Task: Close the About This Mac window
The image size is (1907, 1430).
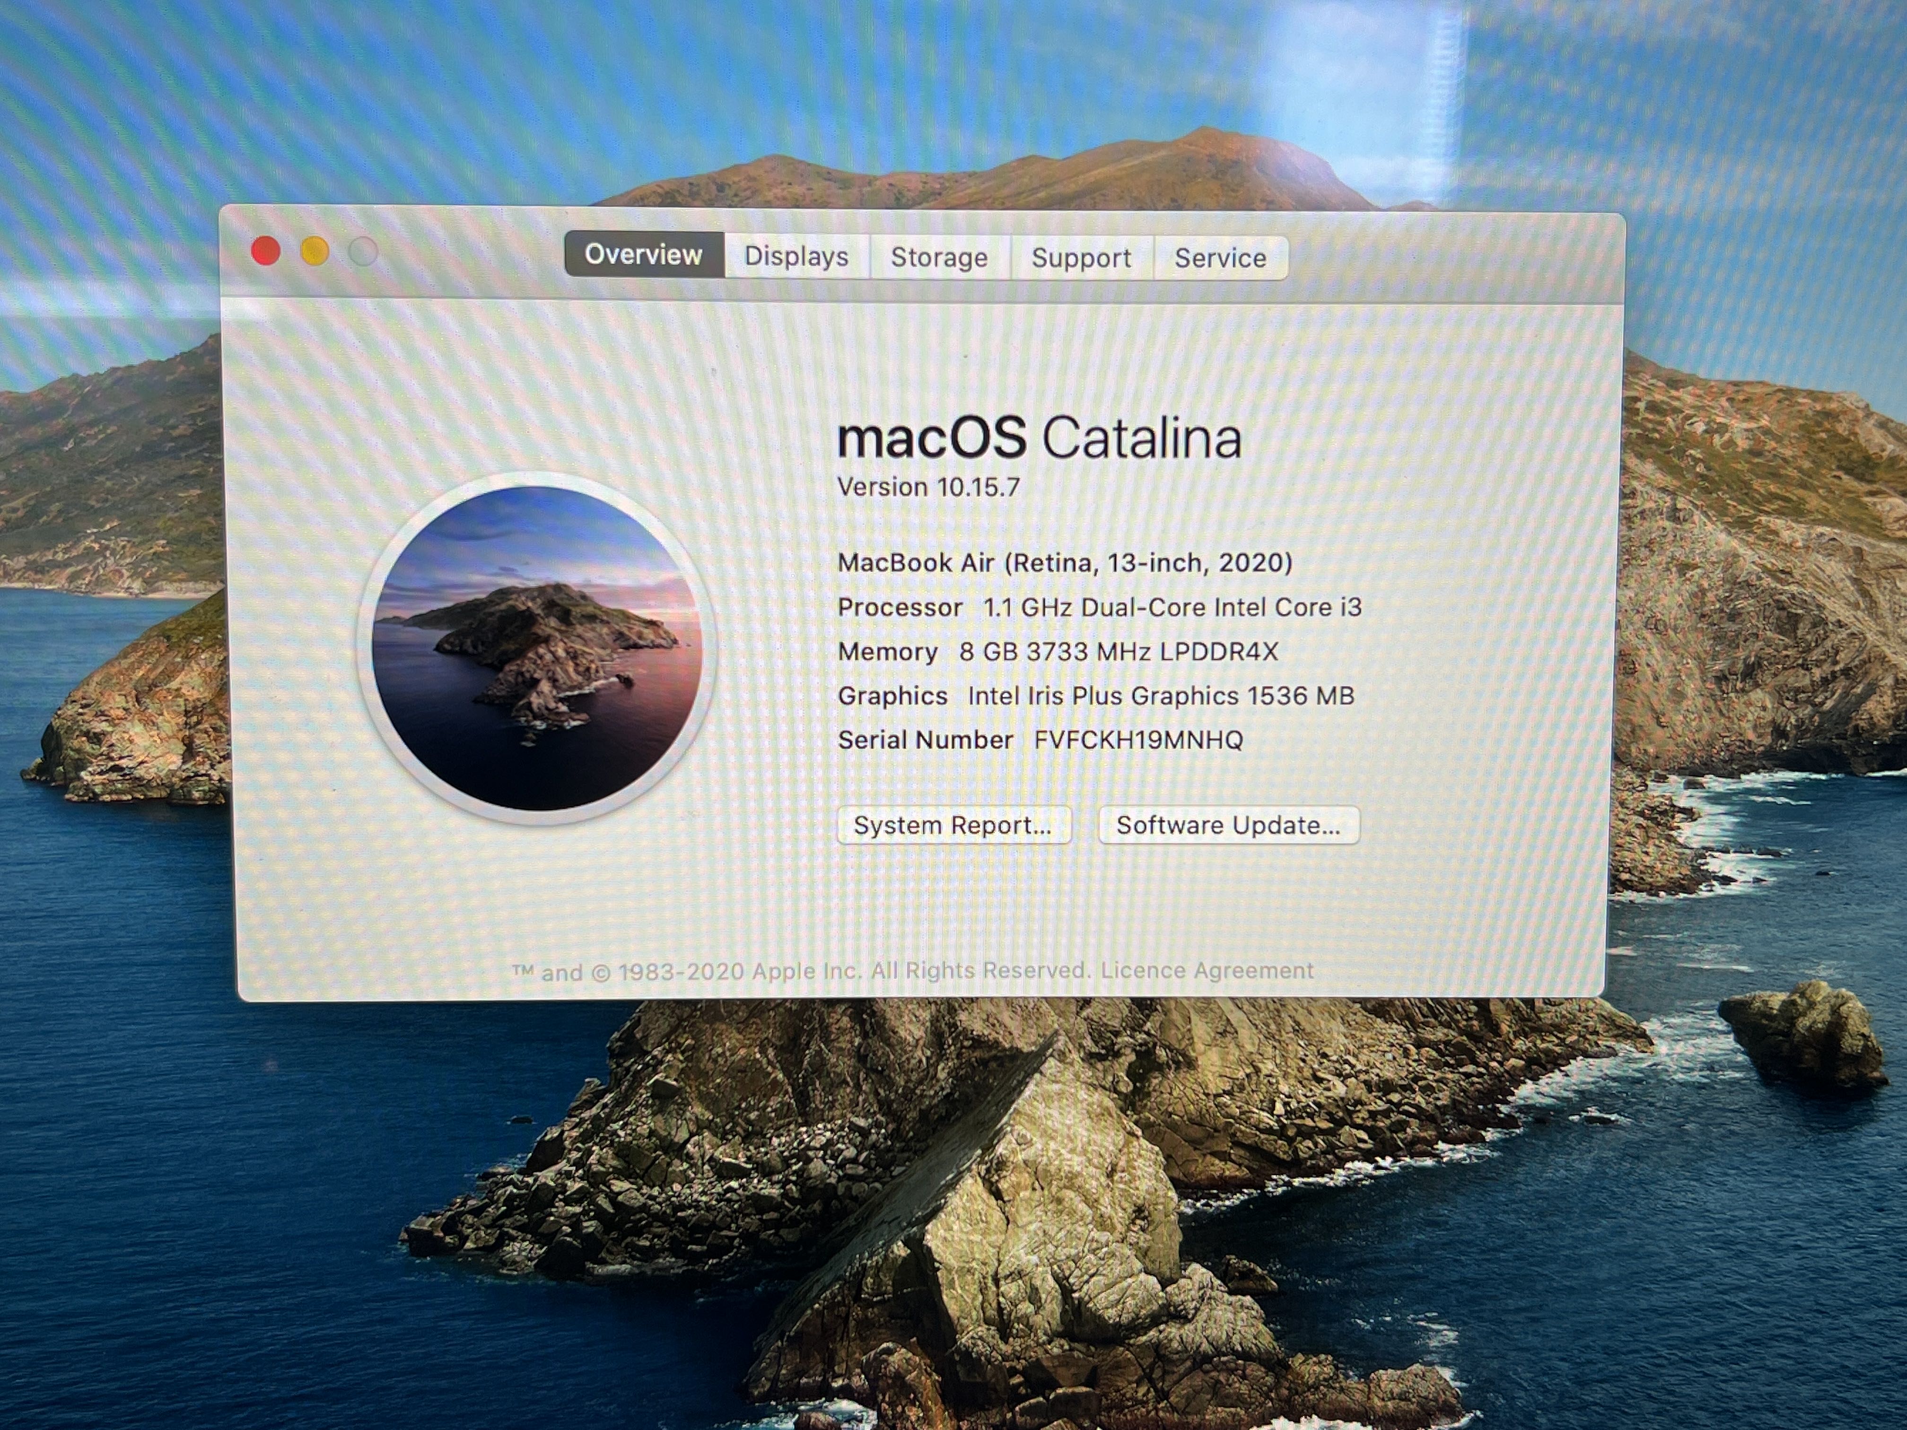Action: pos(265,251)
